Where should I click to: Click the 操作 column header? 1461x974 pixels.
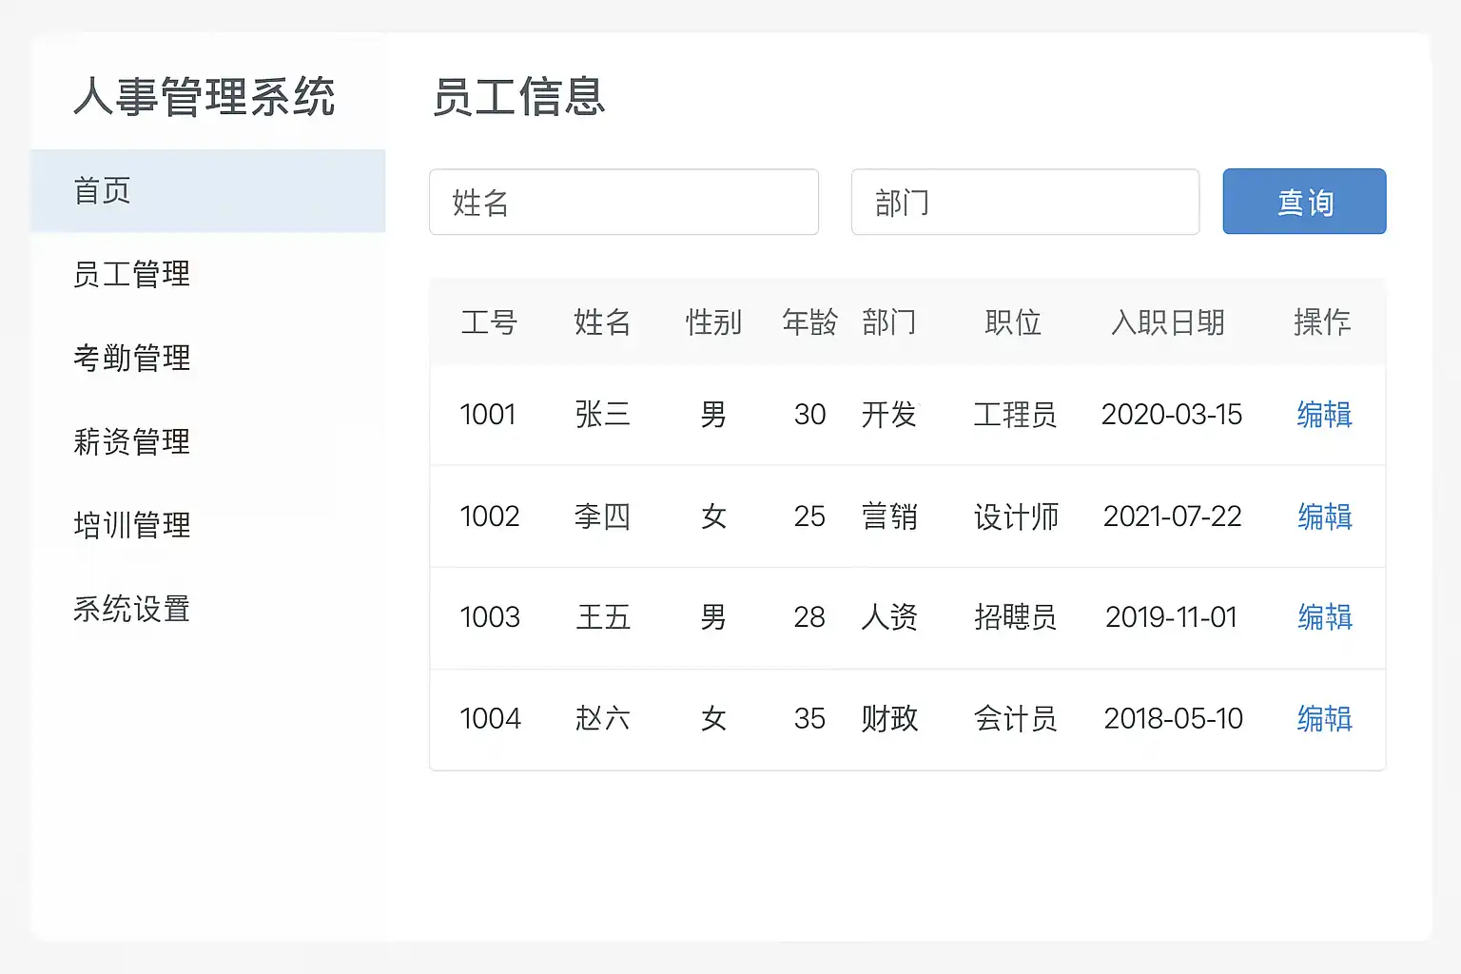point(1322,322)
